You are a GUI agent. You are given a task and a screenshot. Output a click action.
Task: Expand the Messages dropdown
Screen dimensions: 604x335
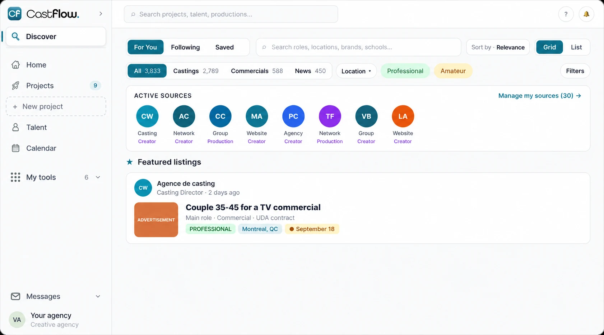click(x=56, y=296)
